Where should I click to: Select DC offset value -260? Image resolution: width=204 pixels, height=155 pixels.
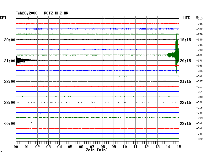(199, 56)
